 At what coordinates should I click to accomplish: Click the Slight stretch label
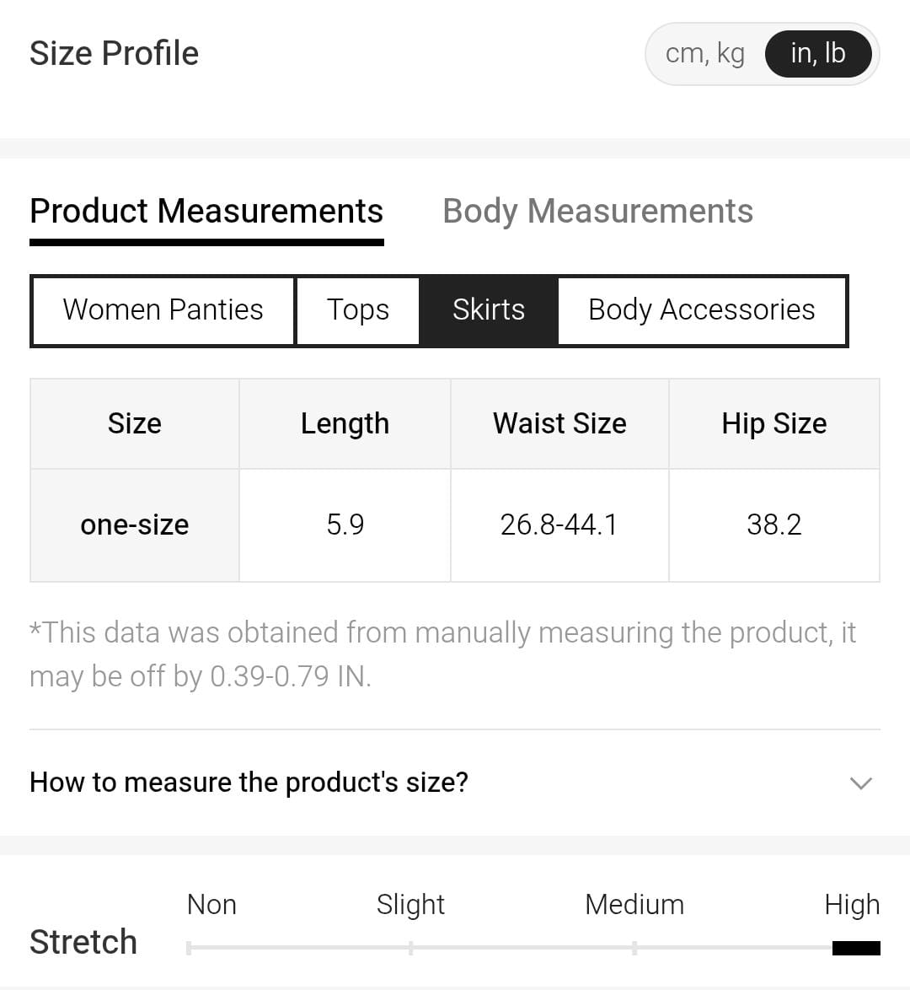(x=410, y=905)
